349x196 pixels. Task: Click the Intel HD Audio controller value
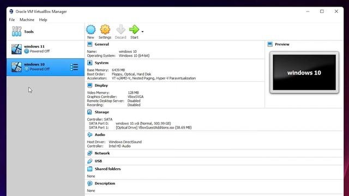(119, 146)
